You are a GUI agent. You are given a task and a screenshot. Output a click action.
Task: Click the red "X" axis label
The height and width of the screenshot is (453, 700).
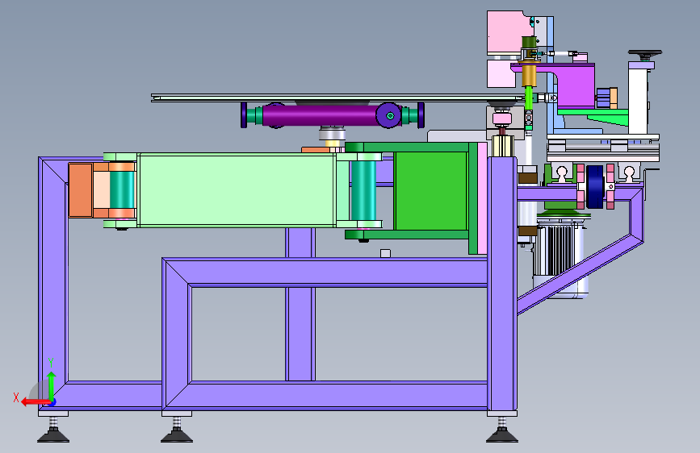(x=16, y=397)
